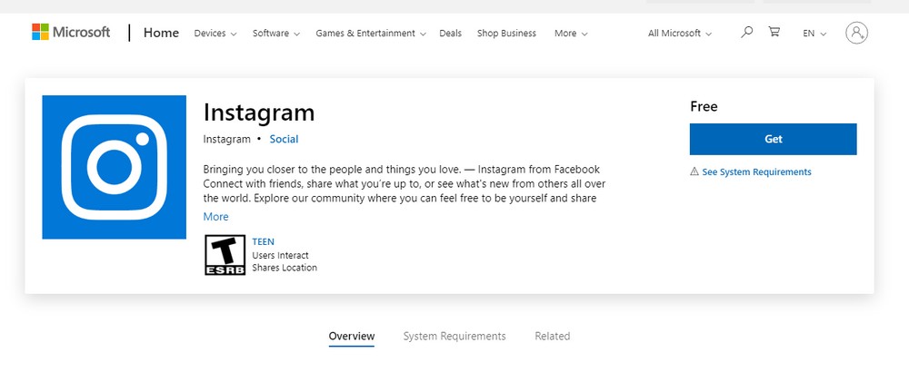This screenshot has height=372, width=909.
Task: Open See System Requirements link
Action: pyautogui.click(x=756, y=171)
